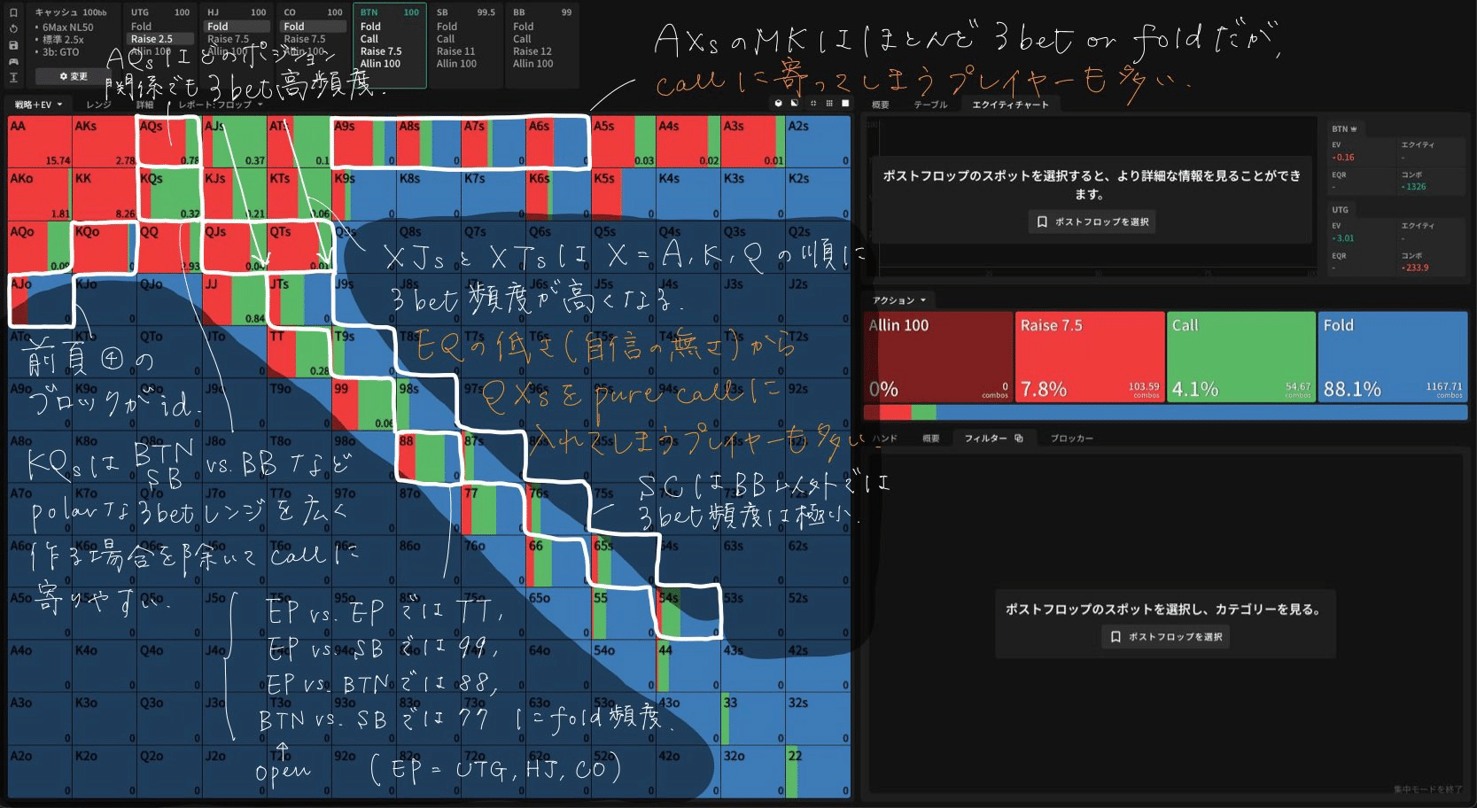Click ポストフロップを選択 button in the equity chart panel
1477x808 pixels.
(x=1092, y=221)
